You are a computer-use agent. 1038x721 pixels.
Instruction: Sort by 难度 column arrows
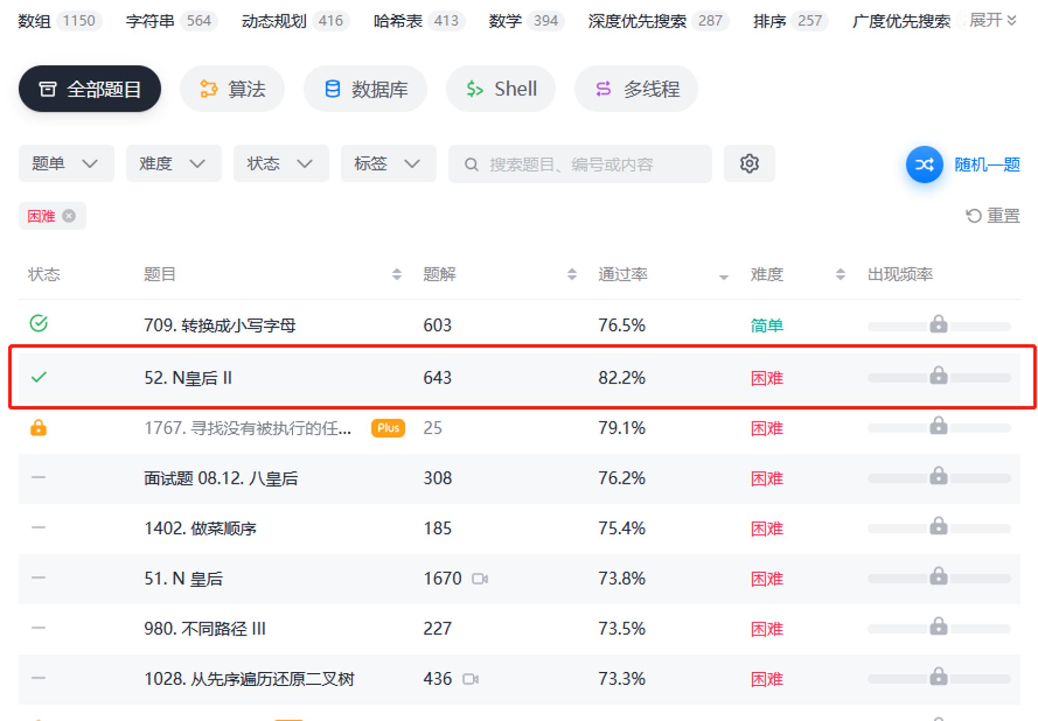[x=840, y=274]
